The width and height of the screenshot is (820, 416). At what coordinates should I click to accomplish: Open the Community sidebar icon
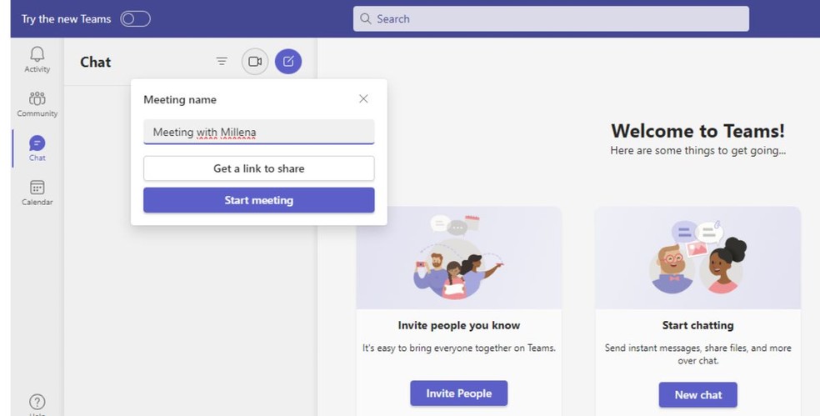[37, 98]
